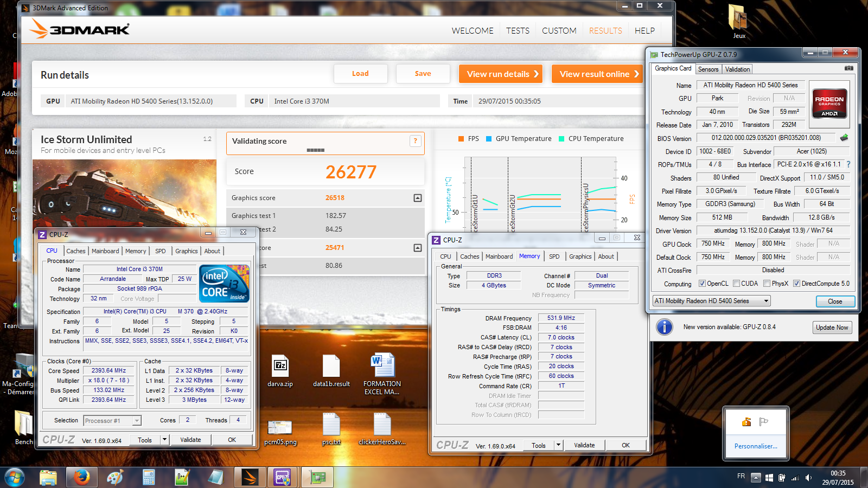
Task: Click the FR language indicator in the taskbar
Action: [x=741, y=476]
